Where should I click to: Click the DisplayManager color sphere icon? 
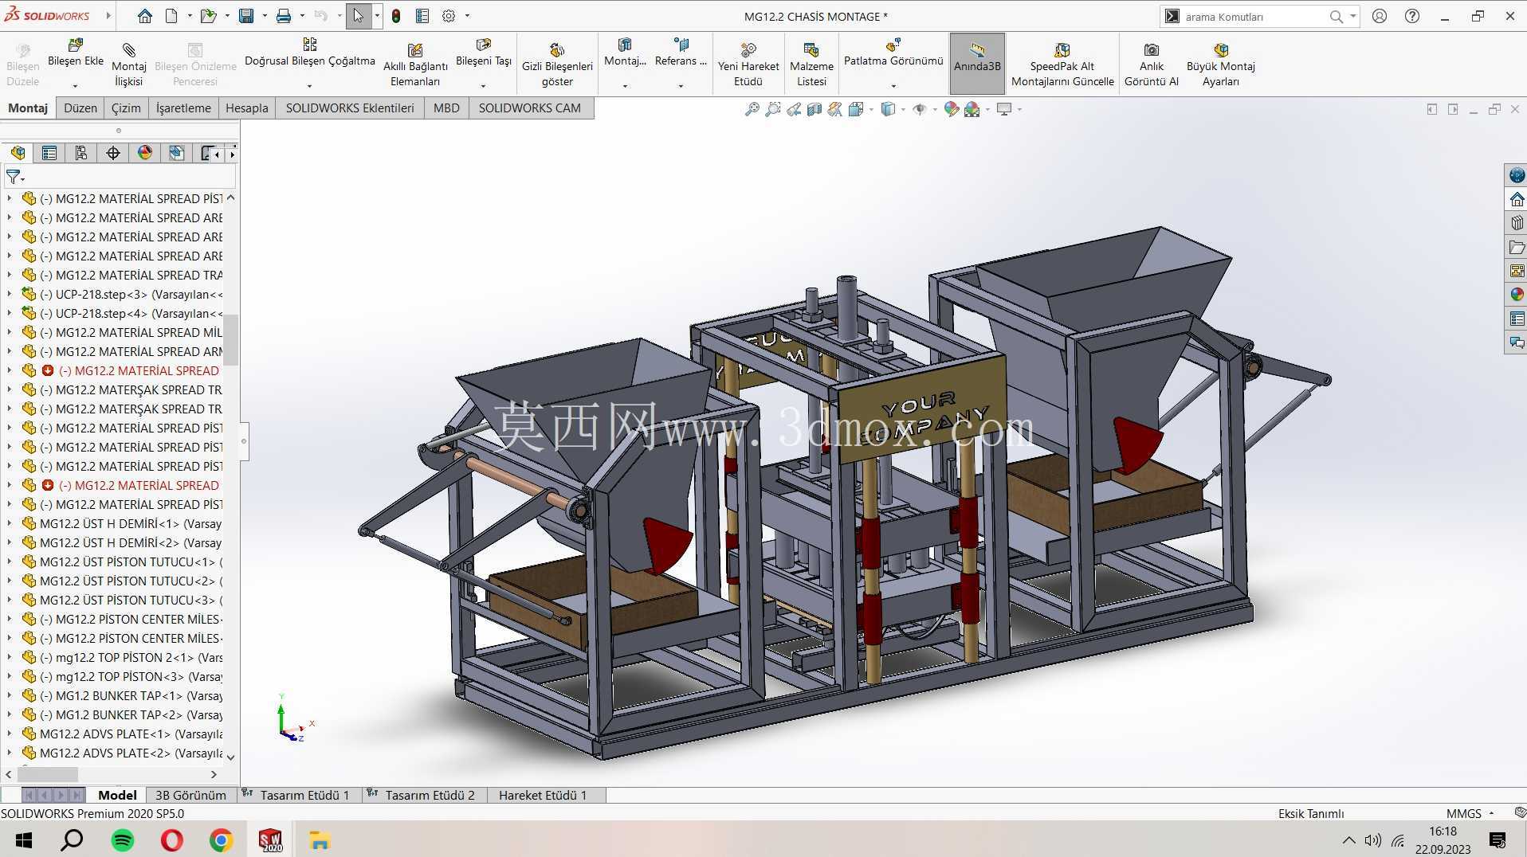[x=145, y=153]
